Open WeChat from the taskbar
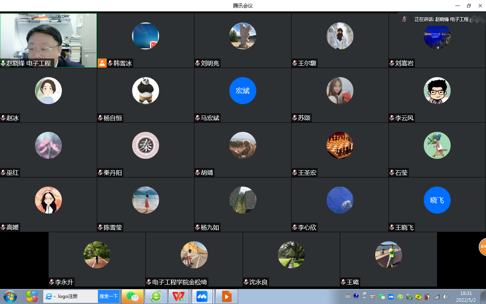The width and height of the screenshot is (486, 304). click(x=133, y=296)
